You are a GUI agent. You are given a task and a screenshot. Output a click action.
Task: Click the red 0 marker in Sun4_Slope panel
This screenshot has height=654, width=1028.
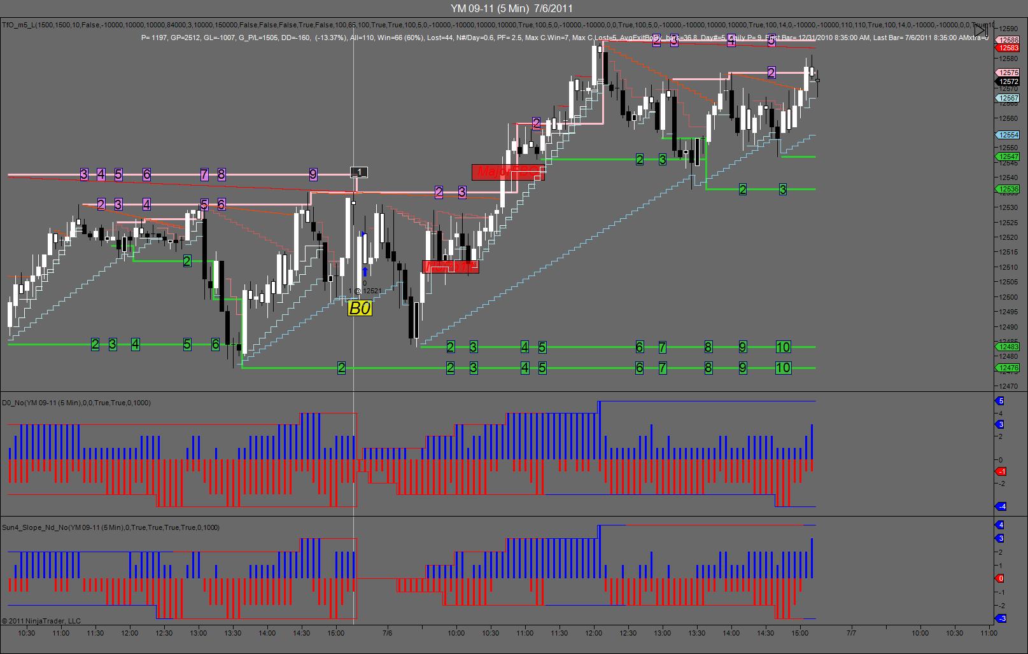[x=1001, y=578]
